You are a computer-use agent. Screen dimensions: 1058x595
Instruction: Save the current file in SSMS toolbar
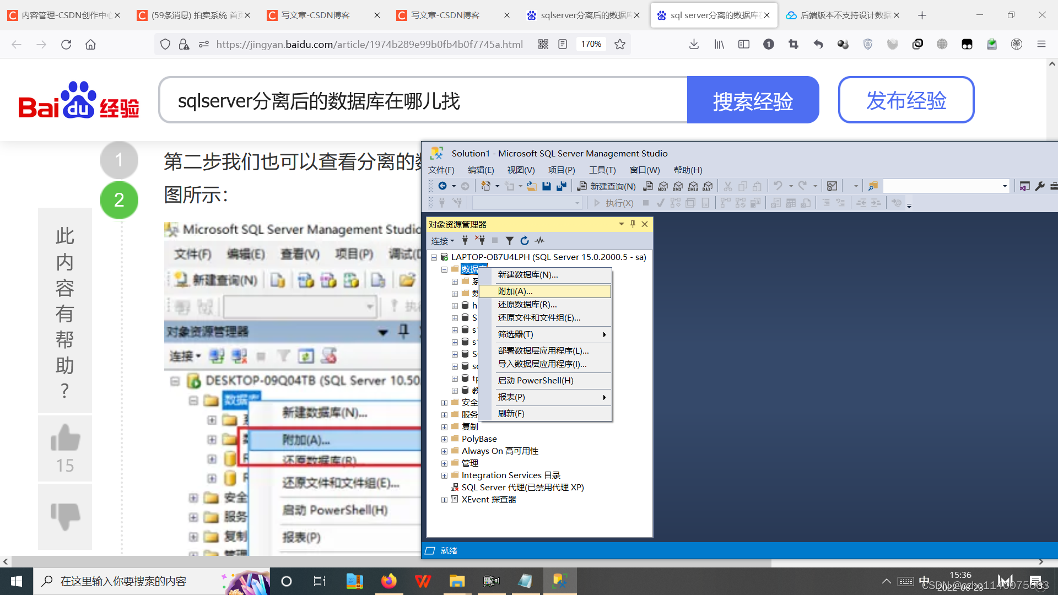click(547, 186)
